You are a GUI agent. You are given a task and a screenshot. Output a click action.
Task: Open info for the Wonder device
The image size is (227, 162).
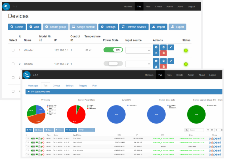(x=156, y=47)
